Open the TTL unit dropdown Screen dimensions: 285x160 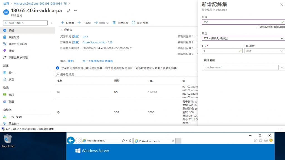[x=265, y=51]
